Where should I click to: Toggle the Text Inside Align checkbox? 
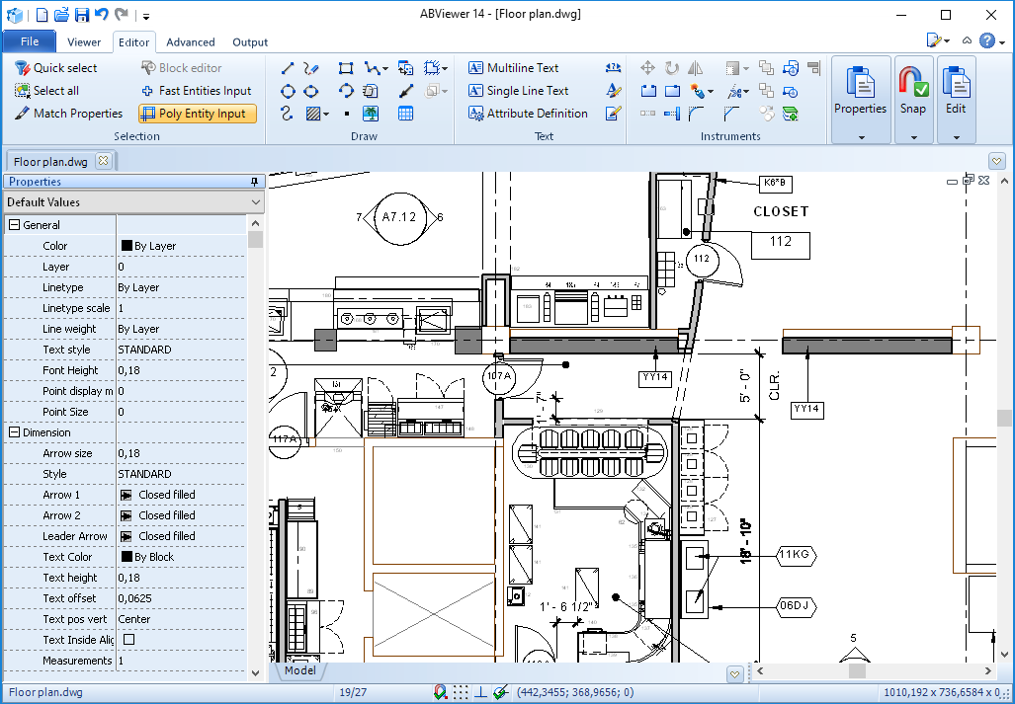(x=128, y=640)
